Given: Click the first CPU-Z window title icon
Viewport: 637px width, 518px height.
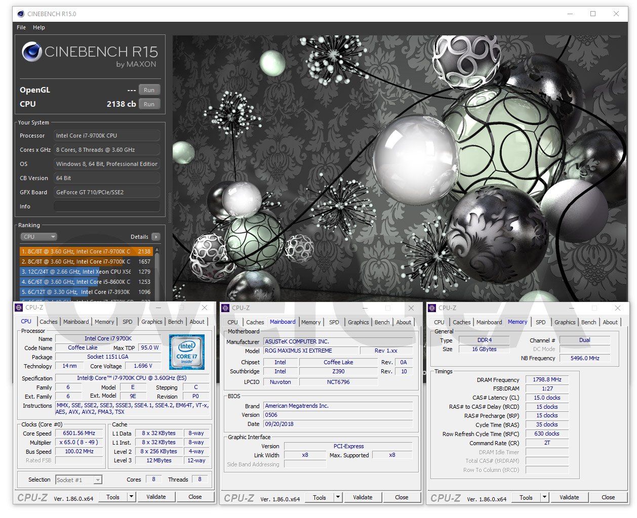Looking at the screenshot, I should (x=19, y=308).
